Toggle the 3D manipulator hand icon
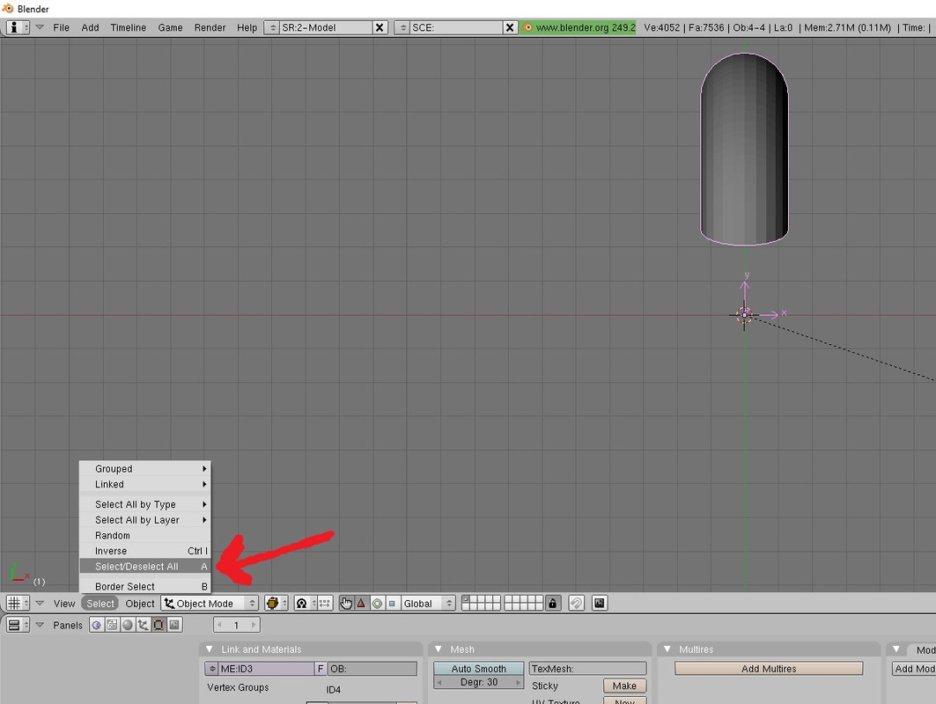The image size is (936, 704). click(346, 603)
